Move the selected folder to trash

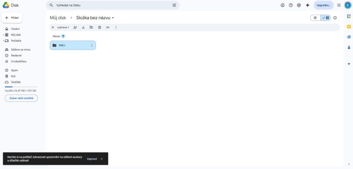point(100,27)
